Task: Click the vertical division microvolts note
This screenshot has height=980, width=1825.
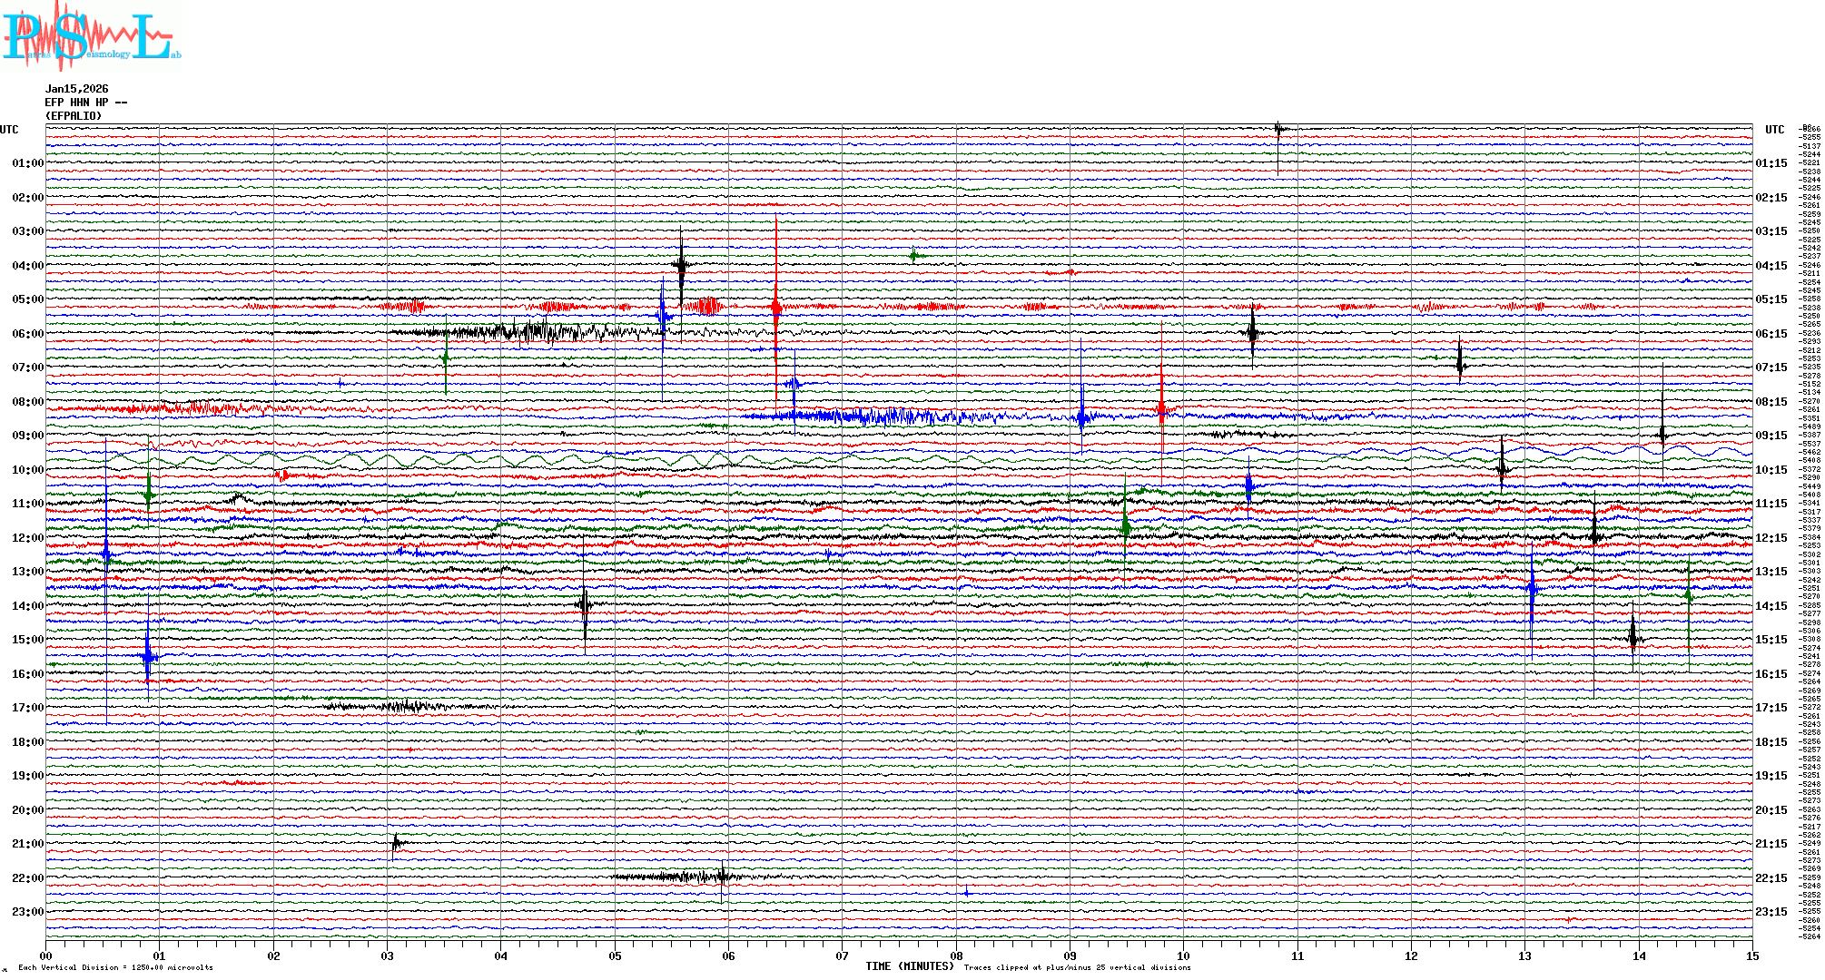Action: pos(115,967)
